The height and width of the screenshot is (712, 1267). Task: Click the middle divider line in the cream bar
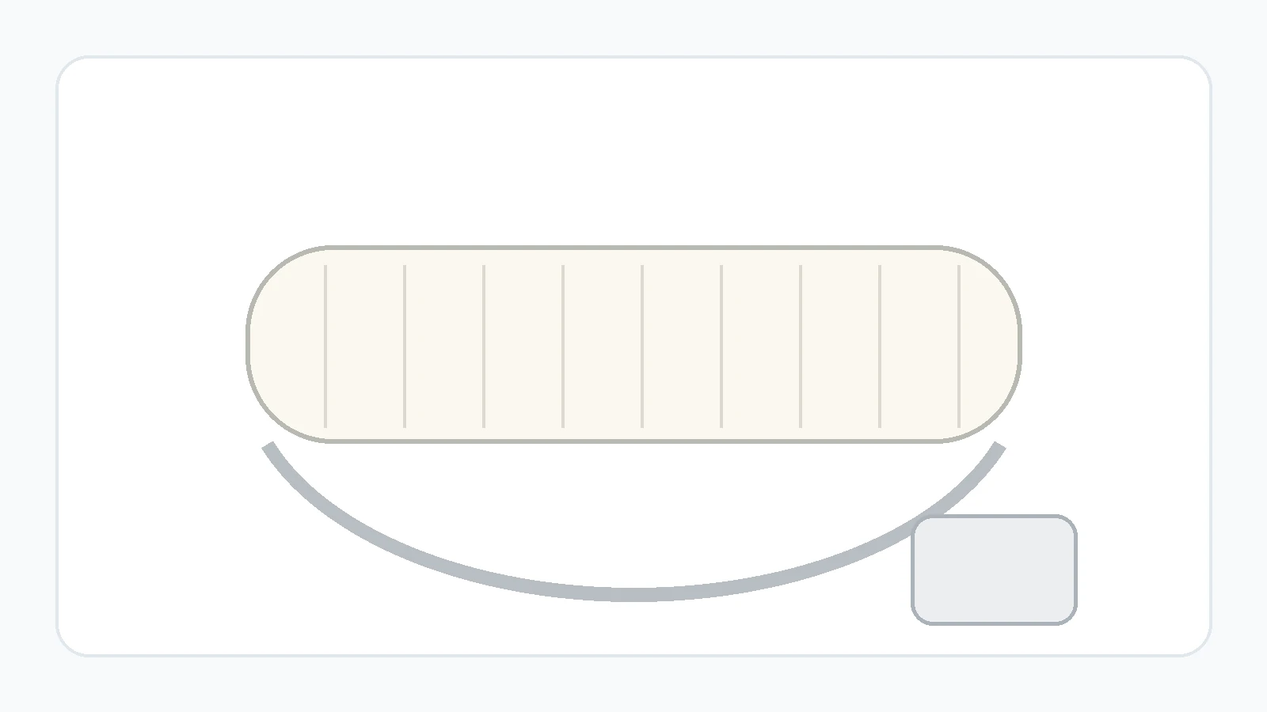click(642, 347)
